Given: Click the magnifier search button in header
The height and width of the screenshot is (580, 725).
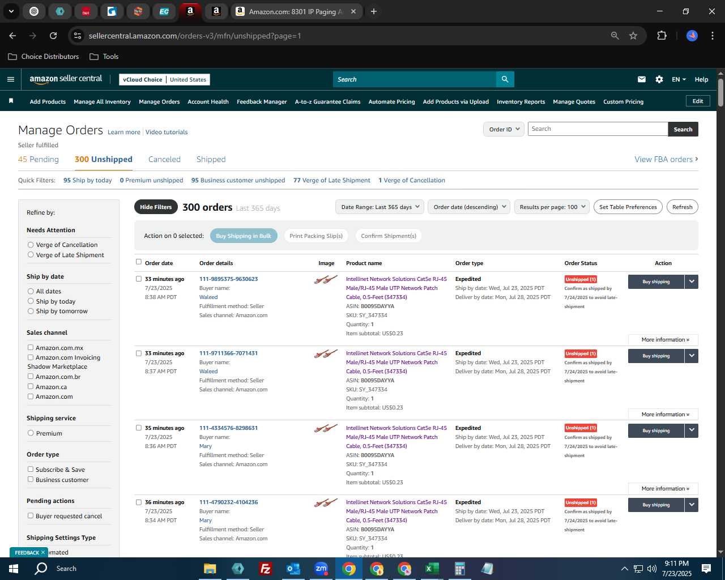Looking at the screenshot, I should tap(505, 79).
